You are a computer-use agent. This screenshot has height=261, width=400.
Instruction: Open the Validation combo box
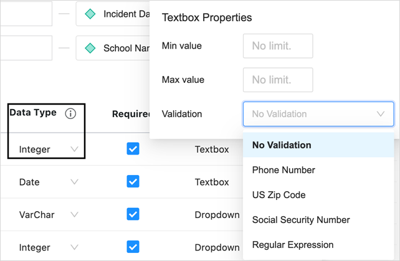(318, 114)
